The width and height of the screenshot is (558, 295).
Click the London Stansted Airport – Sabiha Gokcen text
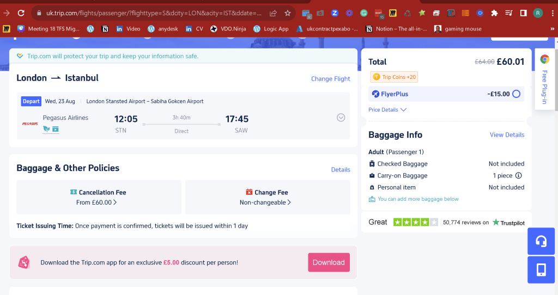click(x=145, y=101)
